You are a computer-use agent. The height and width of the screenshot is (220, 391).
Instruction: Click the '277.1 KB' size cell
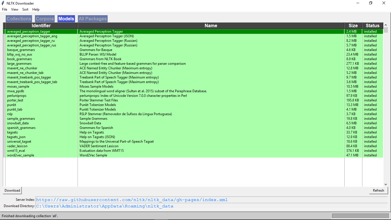click(353, 64)
